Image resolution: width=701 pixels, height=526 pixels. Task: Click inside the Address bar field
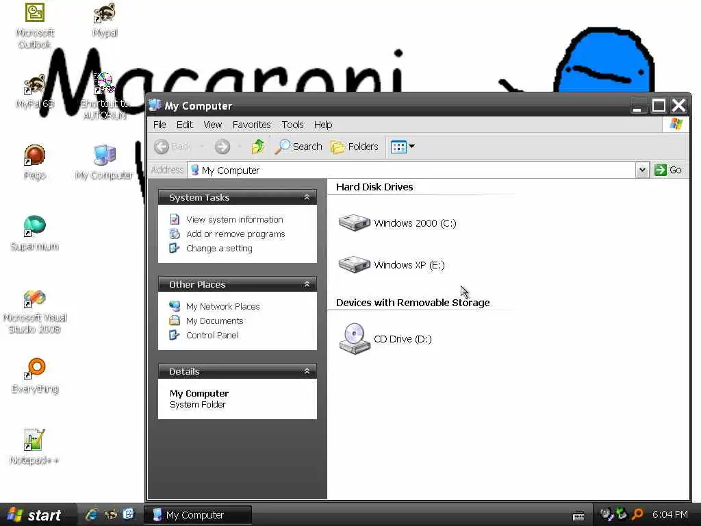pos(411,170)
